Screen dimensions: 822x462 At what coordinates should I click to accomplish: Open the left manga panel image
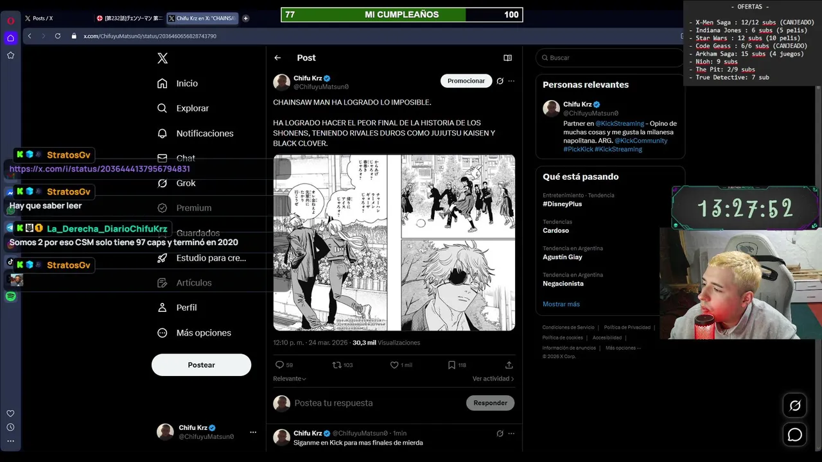[330, 243]
